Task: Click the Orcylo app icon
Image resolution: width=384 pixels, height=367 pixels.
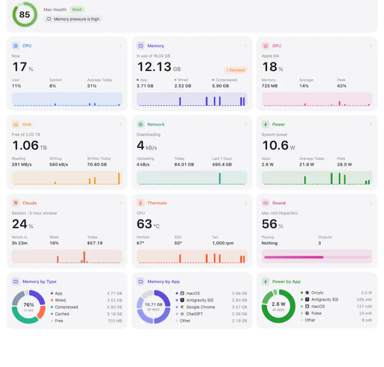Action: pos(307,292)
